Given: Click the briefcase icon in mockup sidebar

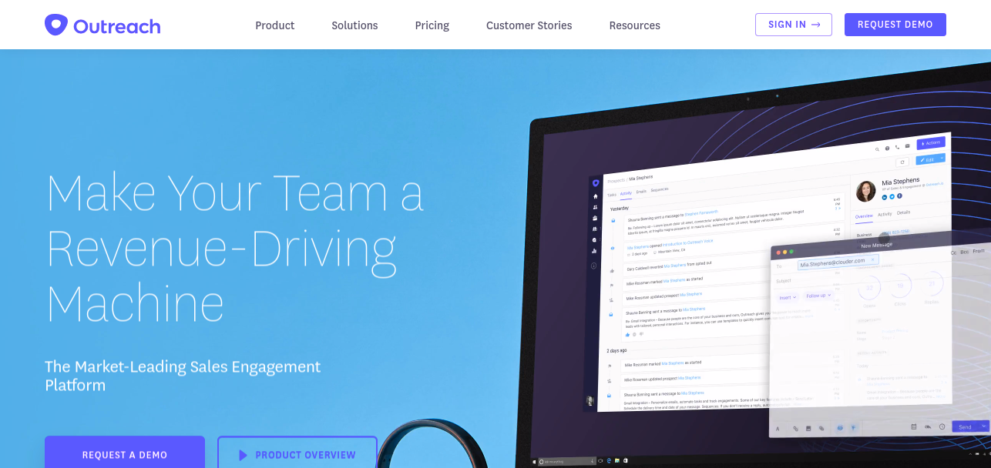Looking at the screenshot, I should point(595,218).
